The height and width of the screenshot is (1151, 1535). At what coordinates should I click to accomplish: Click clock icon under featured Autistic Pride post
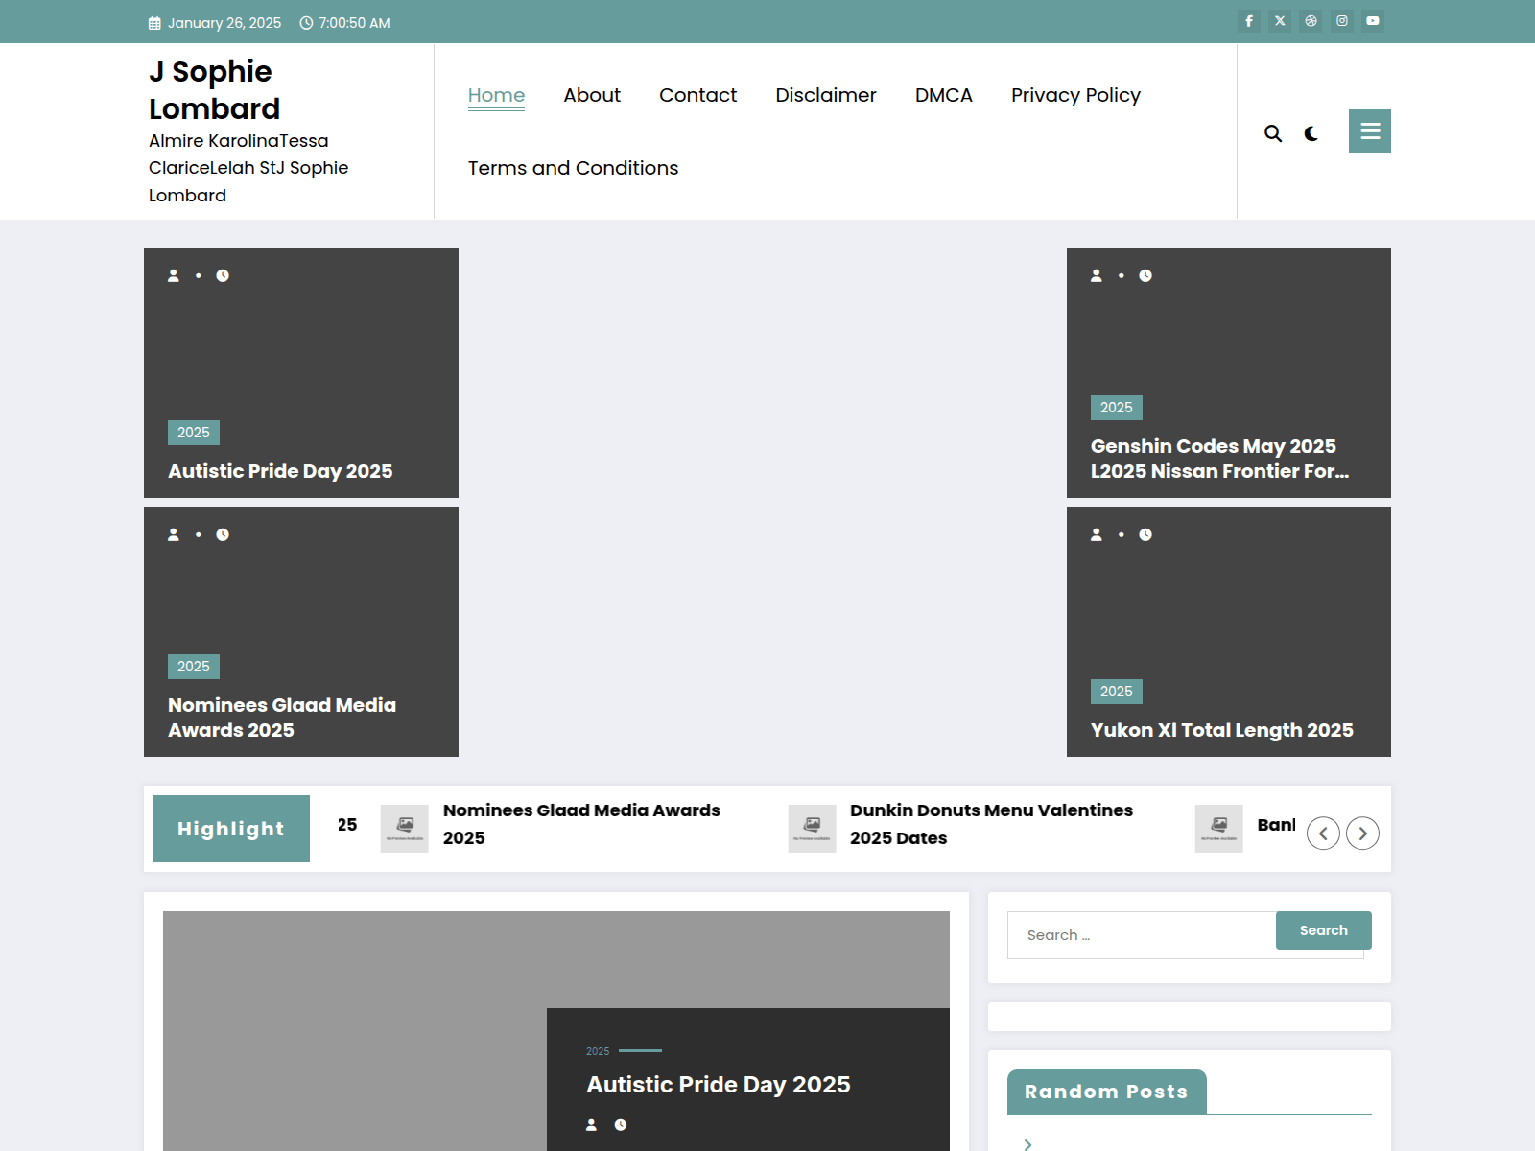point(621,1125)
